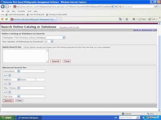Screen dimensions: 161x120
Task: Open the Max Number of References dropdown
Action: pos(52,41)
